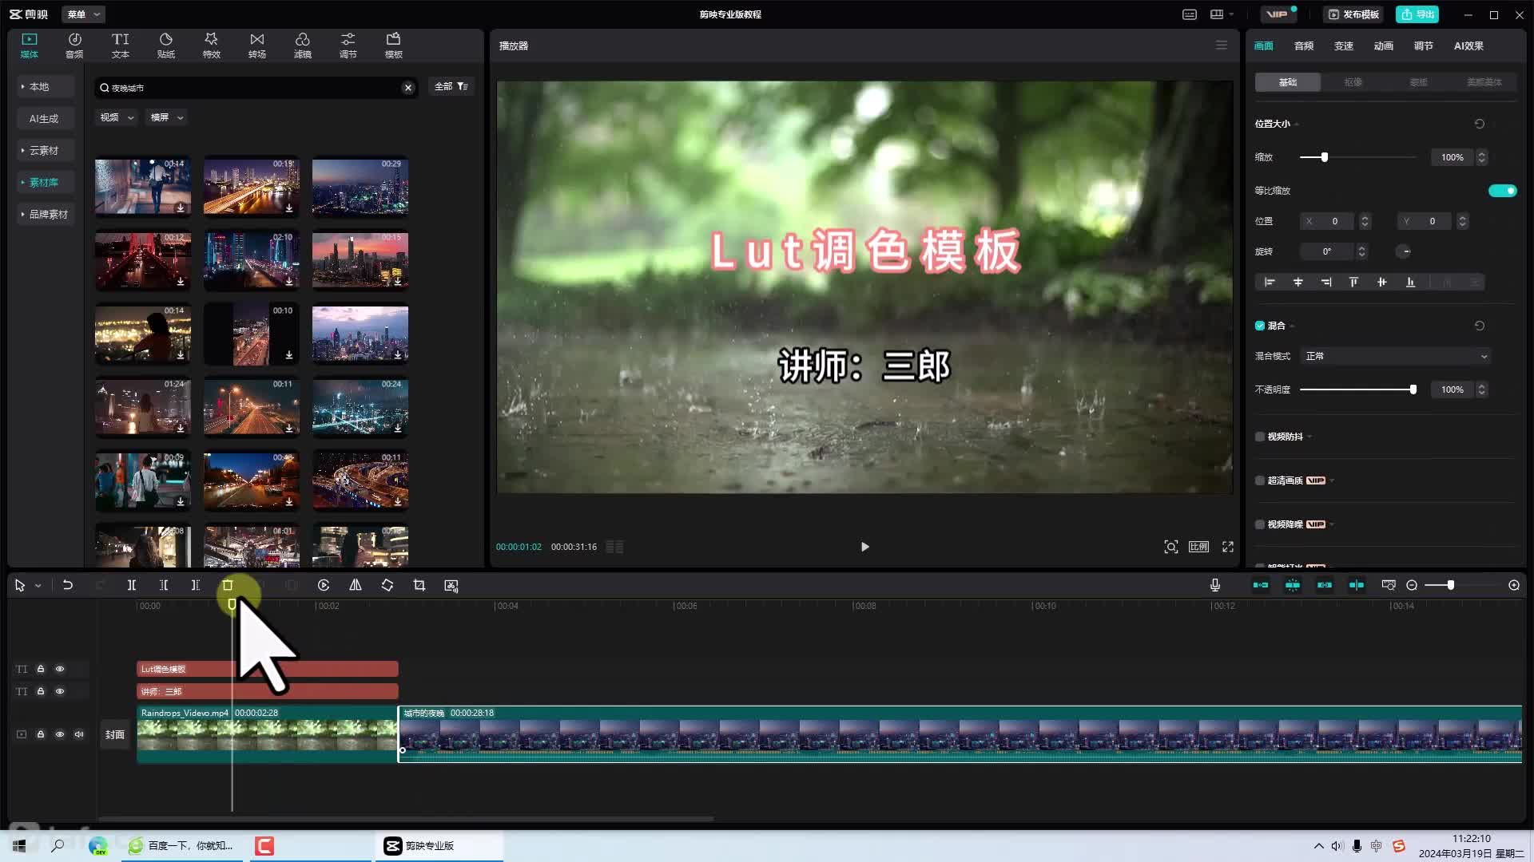
Task: Switch to the 变速 speed tab
Action: (1344, 46)
